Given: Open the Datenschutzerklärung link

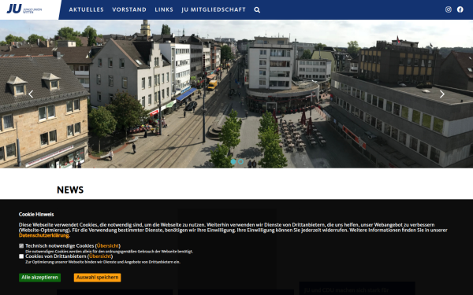Looking at the screenshot, I should click(43, 236).
